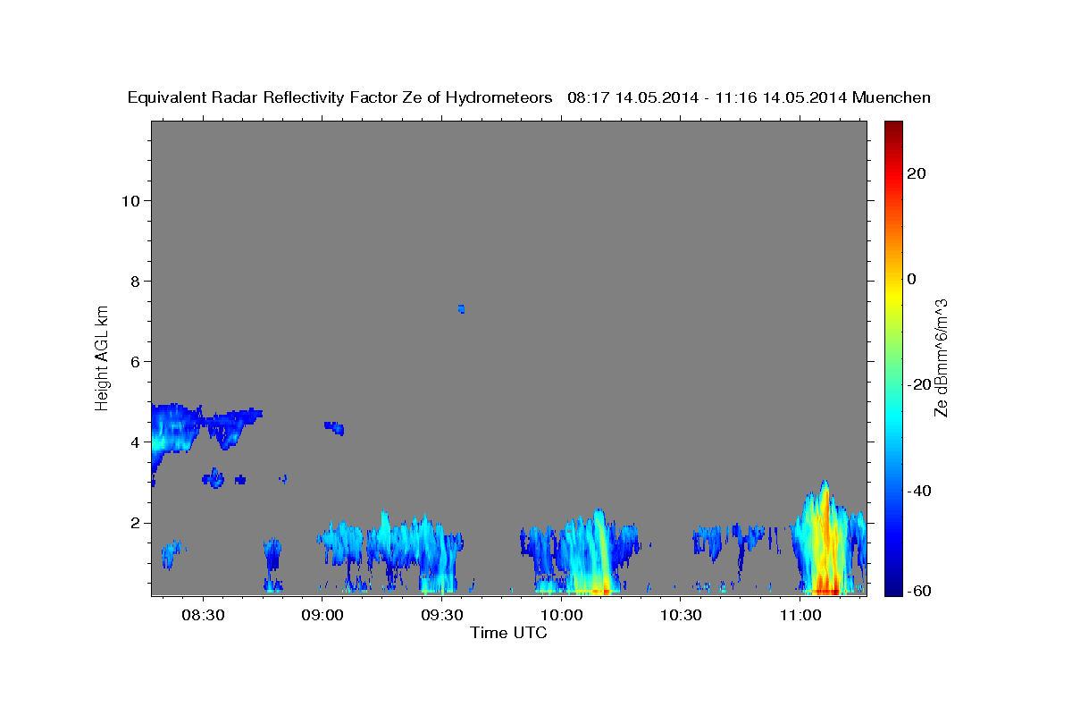Click the 09:00 time tick label
This screenshot has height=715, width=1072.
pyautogui.click(x=322, y=616)
